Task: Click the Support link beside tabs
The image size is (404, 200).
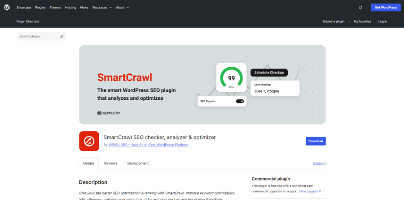Action: pos(319,163)
